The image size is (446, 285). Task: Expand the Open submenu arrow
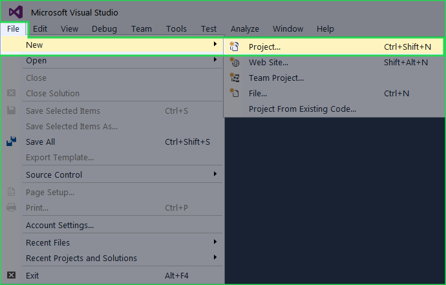(x=215, y=59)
